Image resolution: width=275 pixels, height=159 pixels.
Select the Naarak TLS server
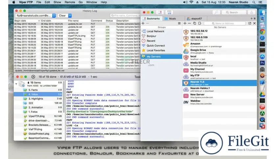(220, 83)
